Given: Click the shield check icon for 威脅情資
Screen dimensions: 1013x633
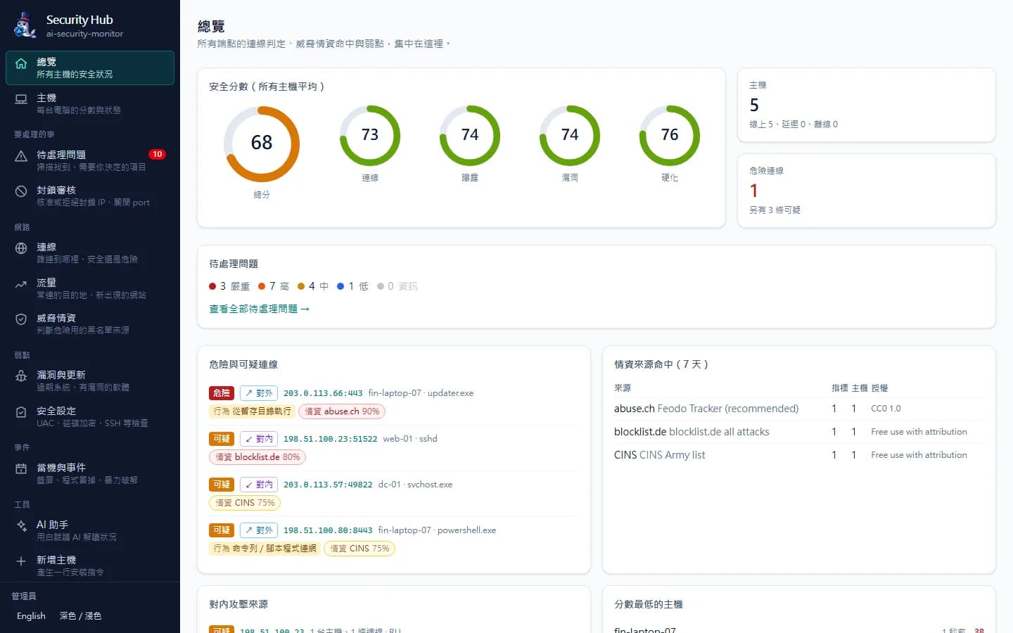Looking at the screenshot, I should point(21,319).
